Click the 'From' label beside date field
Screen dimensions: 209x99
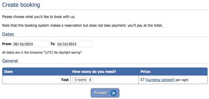[x=7, y=44]
